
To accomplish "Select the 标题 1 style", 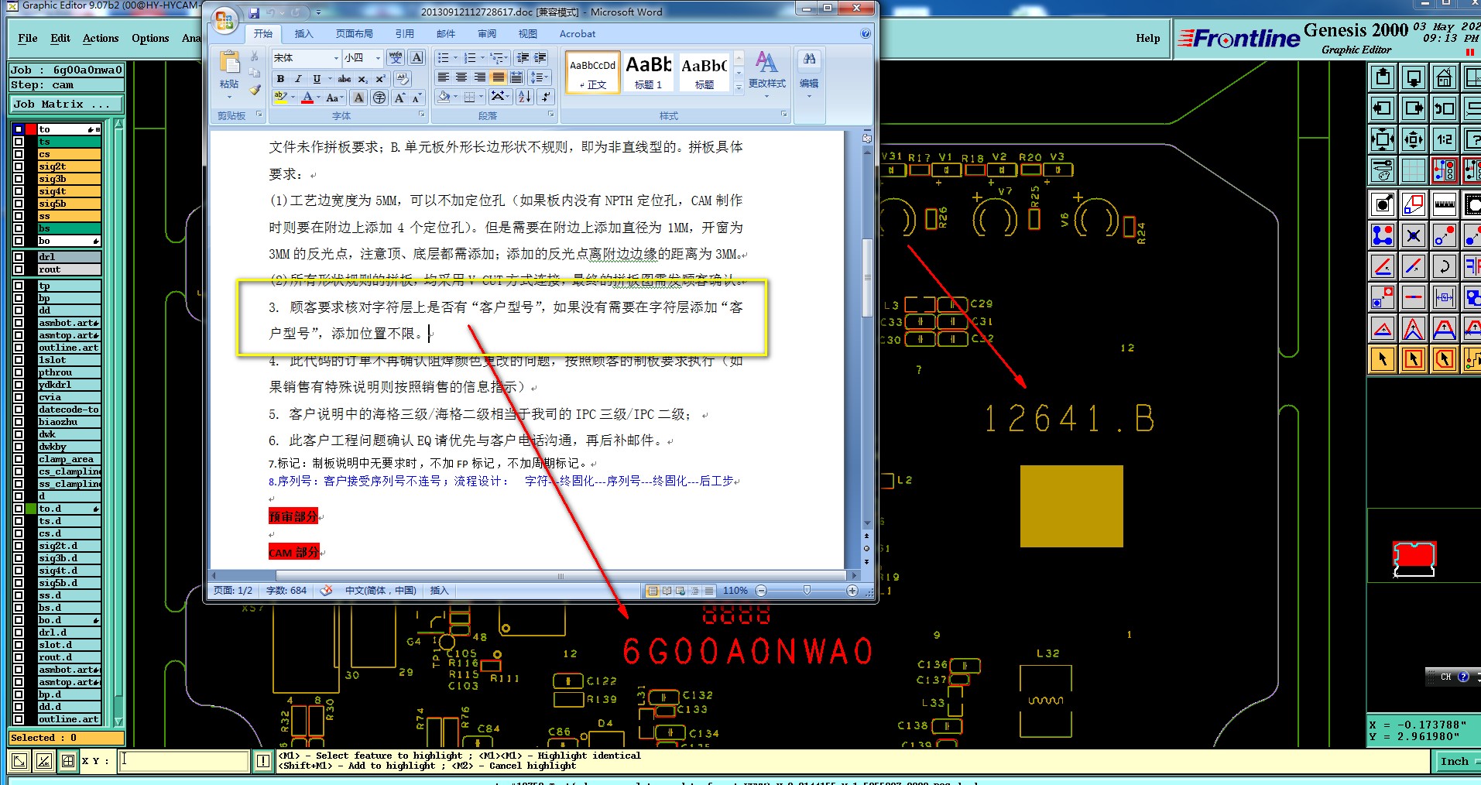I will pos(648,72).
